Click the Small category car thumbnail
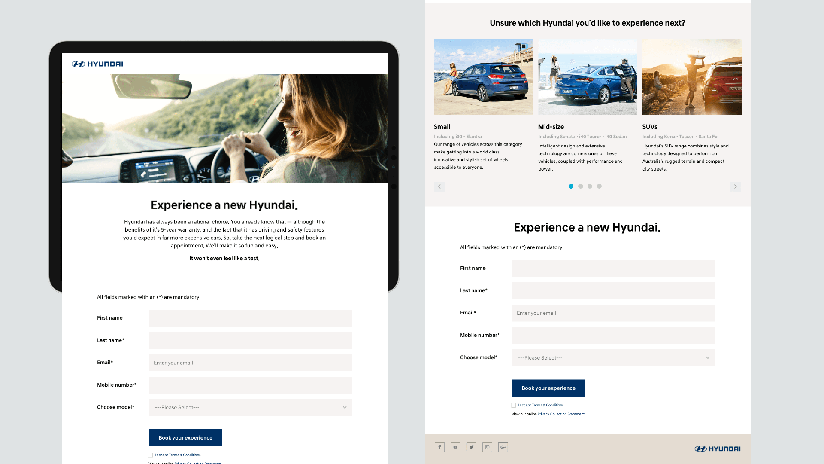This screenshot has height=464, width=824. [483, 77]
